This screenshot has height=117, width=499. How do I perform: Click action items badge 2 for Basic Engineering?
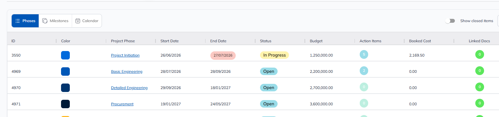click(x=364, y=71)
